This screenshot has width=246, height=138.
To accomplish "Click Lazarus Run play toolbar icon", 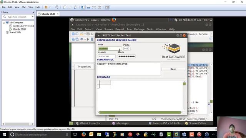I will tap(88, 39).
